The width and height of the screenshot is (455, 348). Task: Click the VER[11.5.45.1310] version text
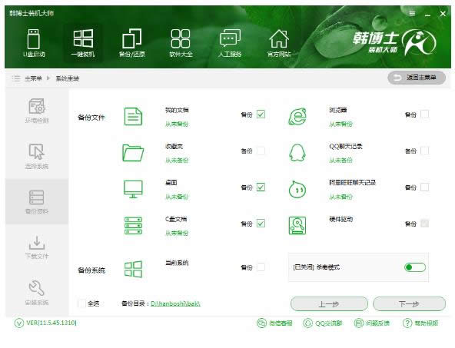(x=51, y=323)
